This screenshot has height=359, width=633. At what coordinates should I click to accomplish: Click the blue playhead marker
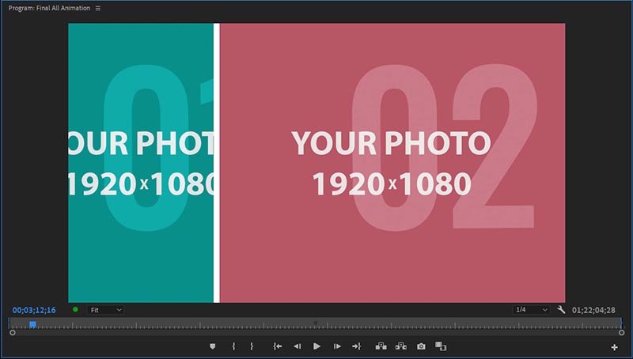[32, 324]
